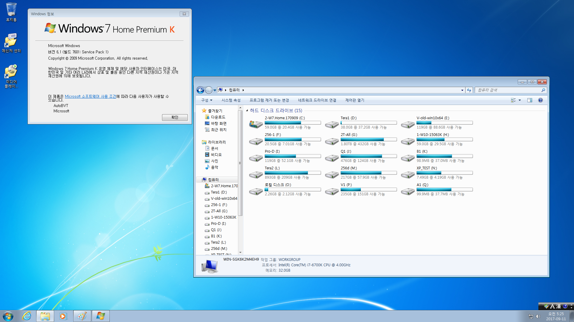Open Windows Media Player from the taskbar

[63, 316]
